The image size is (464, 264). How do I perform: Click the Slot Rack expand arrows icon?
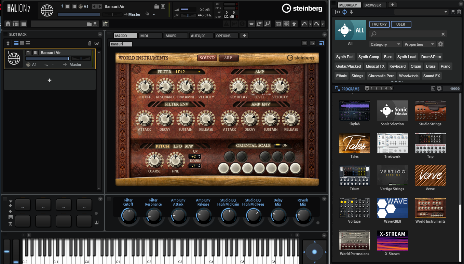coord(8,43)
